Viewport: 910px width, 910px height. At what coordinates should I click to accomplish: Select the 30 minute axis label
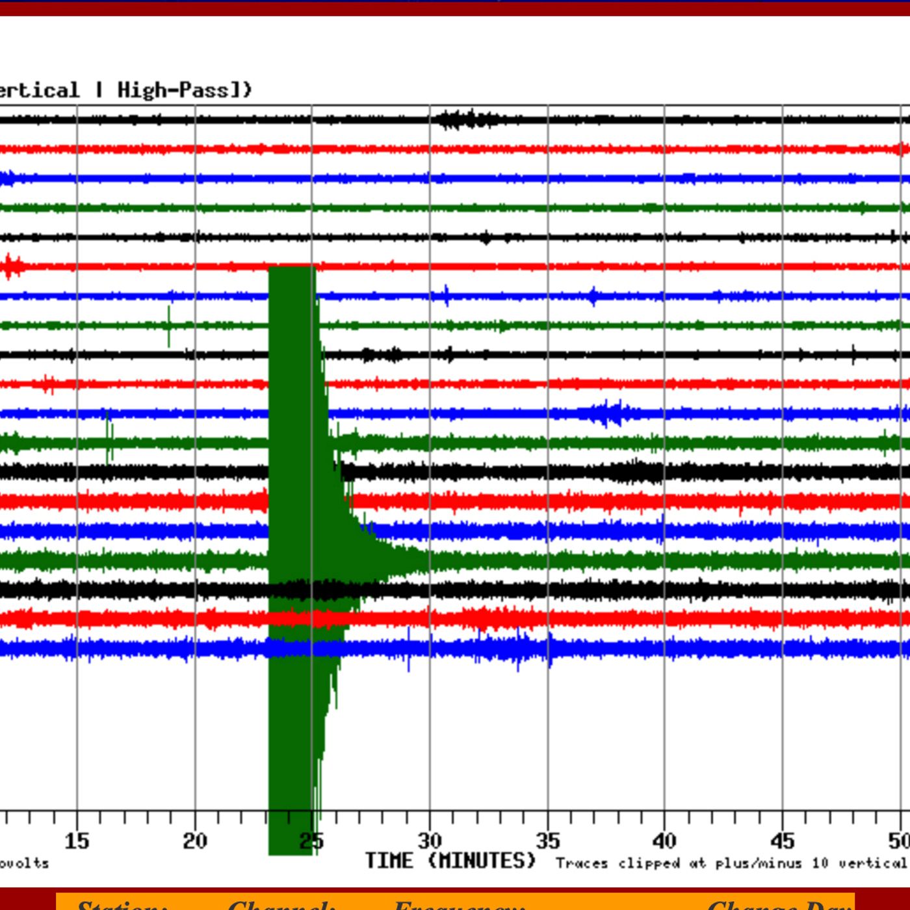(x=429, y=841)
